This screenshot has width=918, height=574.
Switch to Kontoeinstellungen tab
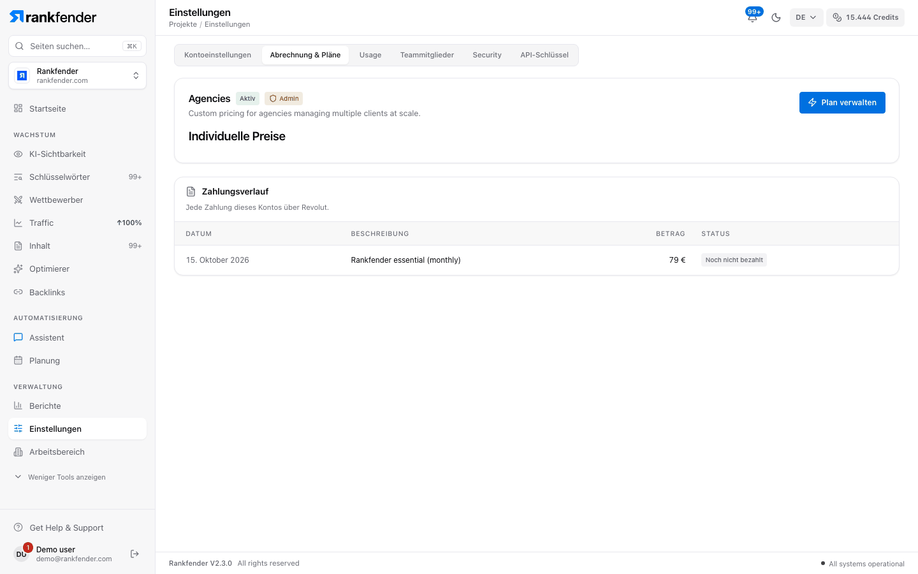coord(217,55)
